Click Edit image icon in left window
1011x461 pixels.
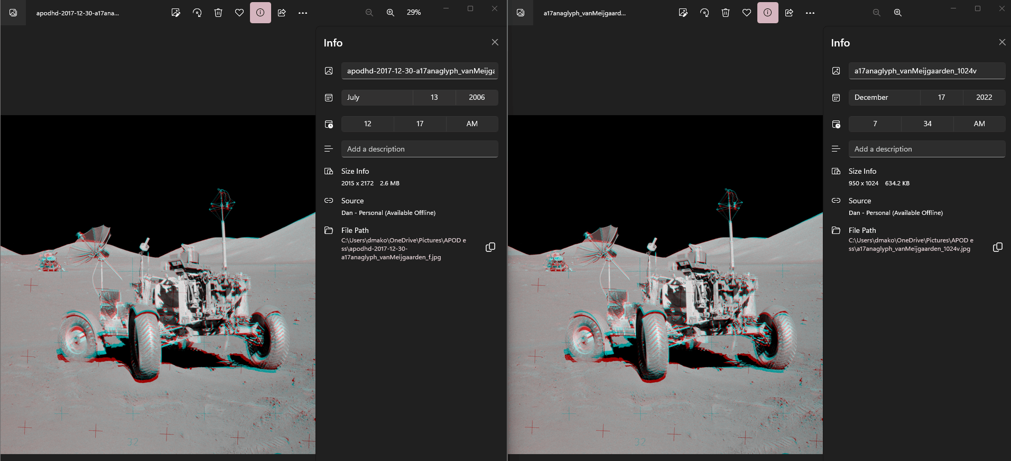pyautogui.click(x=176, y=13)
